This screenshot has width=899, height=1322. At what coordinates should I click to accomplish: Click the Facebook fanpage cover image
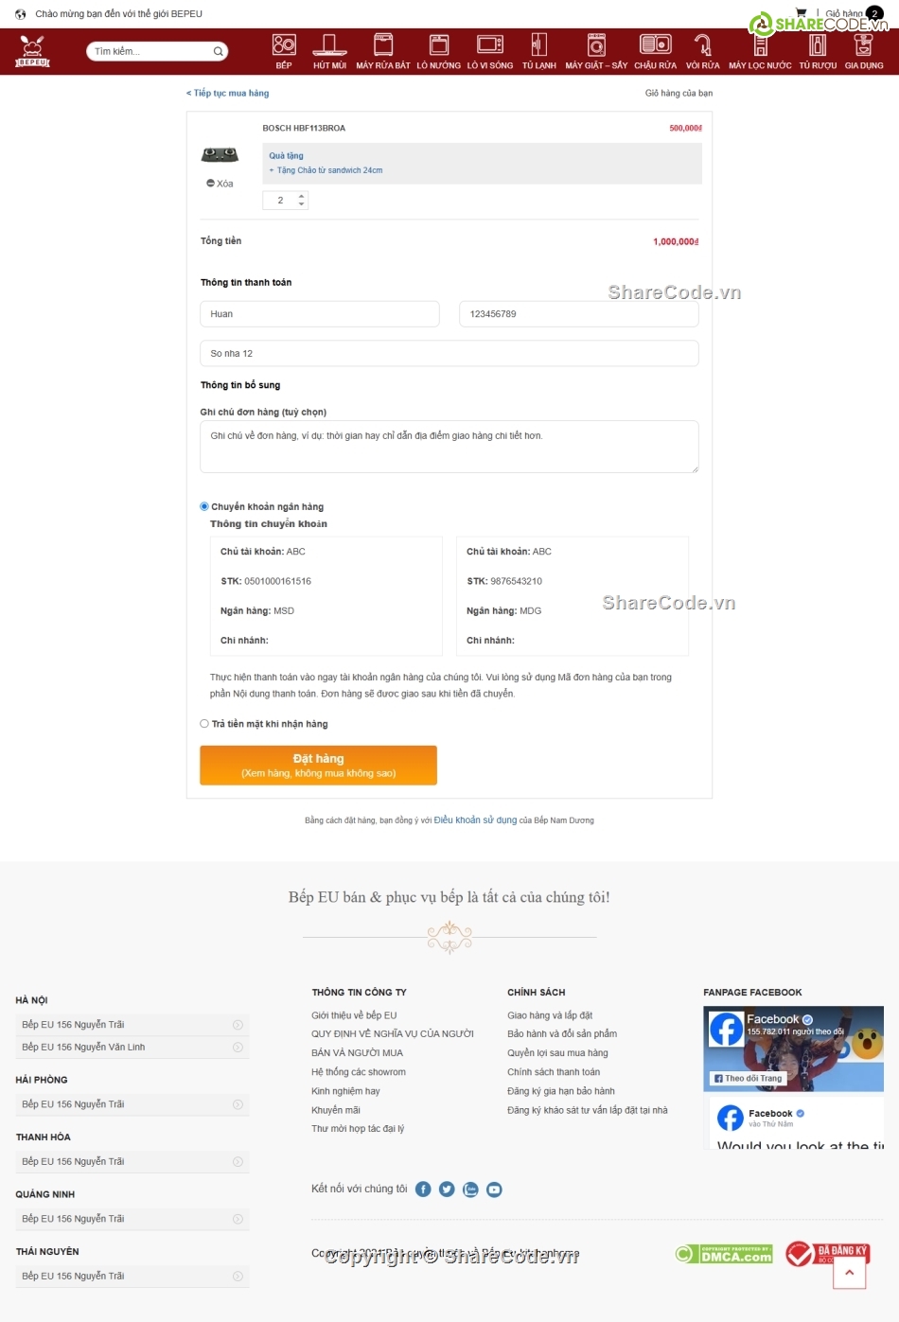click(x=793, y=1049)
